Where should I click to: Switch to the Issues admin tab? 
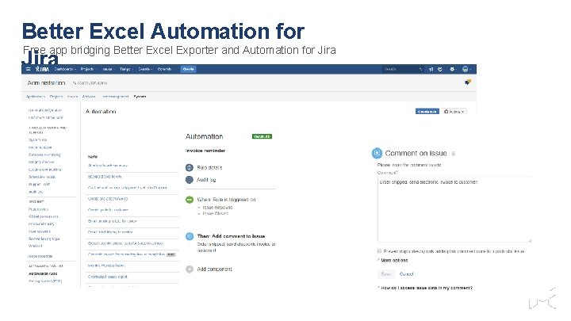click(x=72, y=97)
